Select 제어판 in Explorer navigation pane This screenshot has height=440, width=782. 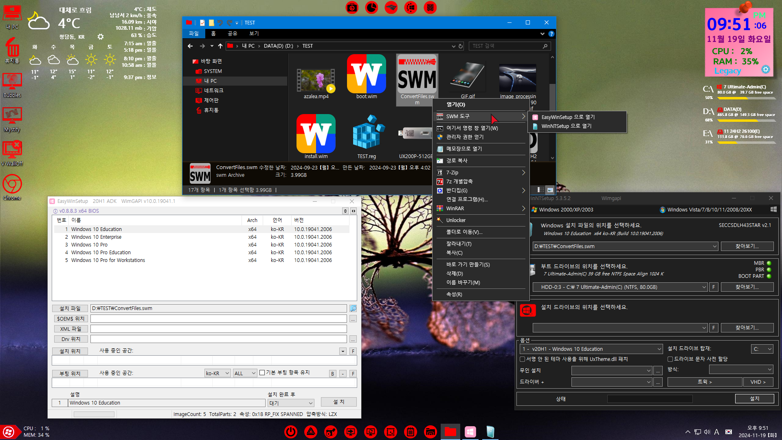(211, 101)
